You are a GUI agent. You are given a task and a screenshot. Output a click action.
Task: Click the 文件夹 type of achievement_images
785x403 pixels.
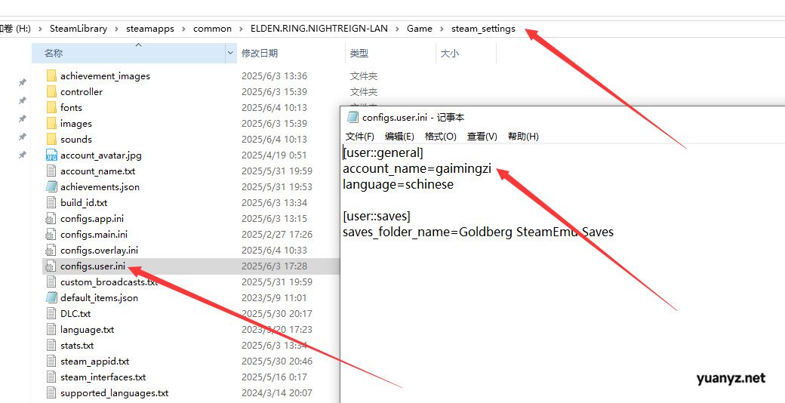364,76
